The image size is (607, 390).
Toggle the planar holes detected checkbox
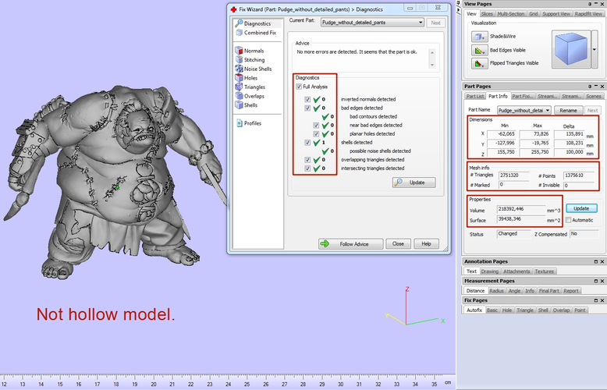316,134
